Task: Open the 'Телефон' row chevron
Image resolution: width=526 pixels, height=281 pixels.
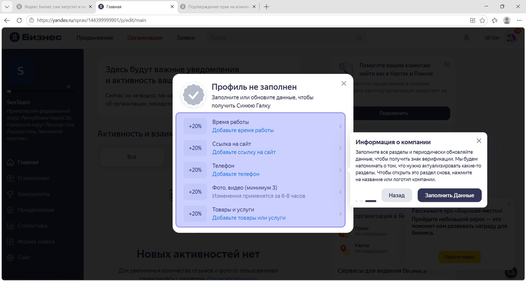Action: click(x=340, y=170)
